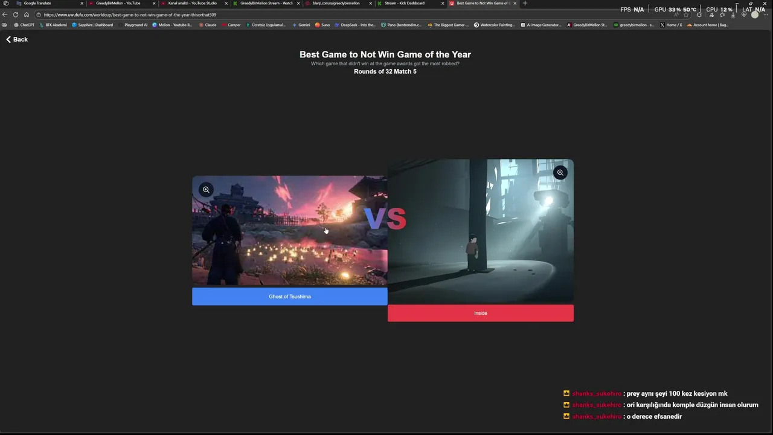This screenshot has height=435, width=773.
Task: Open a new tab with the plus icon
Action: tap(525, 3)
